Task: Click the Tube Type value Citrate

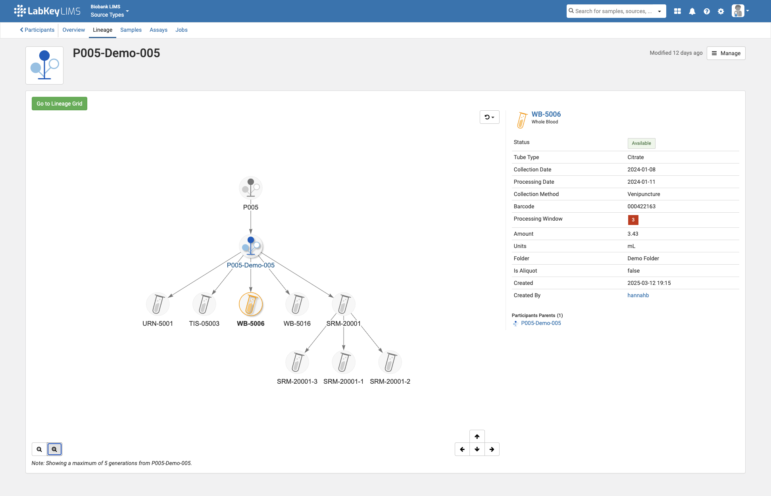Action: point(636,157)
